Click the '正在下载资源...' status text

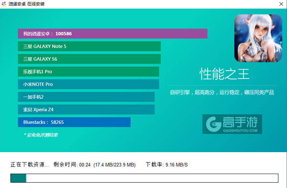(x=30, y=165)
